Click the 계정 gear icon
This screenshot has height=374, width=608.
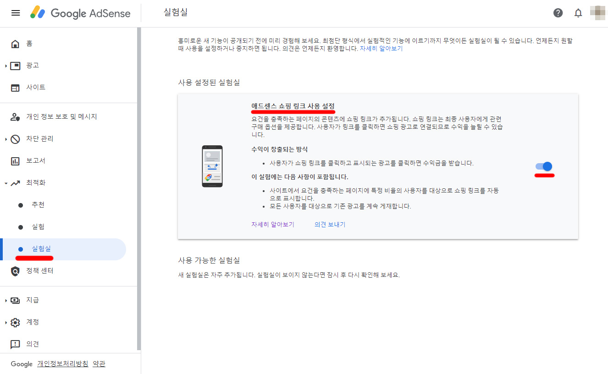[15, 322]
